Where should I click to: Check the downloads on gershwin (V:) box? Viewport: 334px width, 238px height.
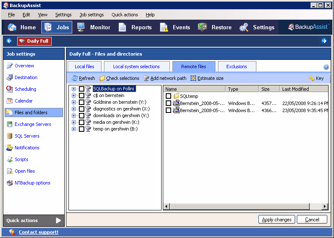click(81, 116)
